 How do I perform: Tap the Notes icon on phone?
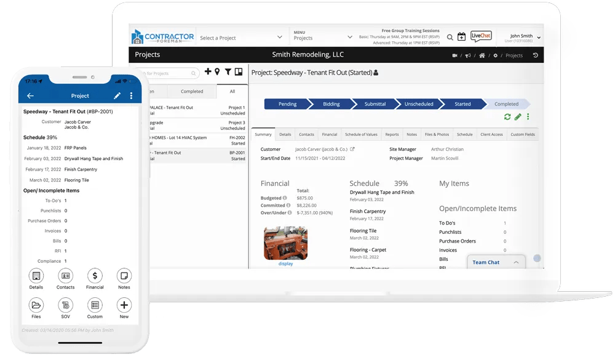click(x=124, y=276)
